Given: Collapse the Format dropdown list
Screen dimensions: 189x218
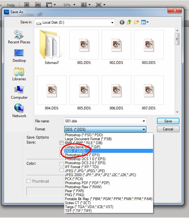Looking at the screenshot, I should (144, 129).
